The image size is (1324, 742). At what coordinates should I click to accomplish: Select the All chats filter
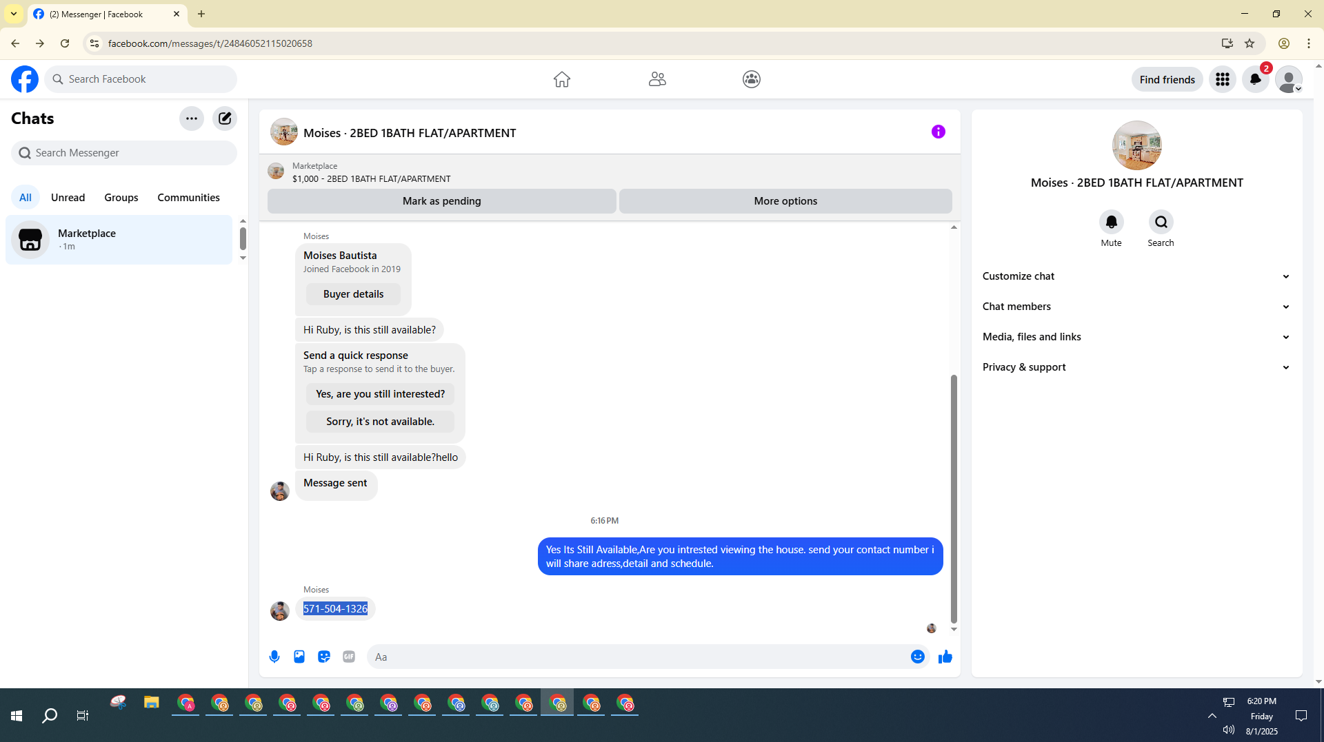pyautogui.click(x=26, y=198)
